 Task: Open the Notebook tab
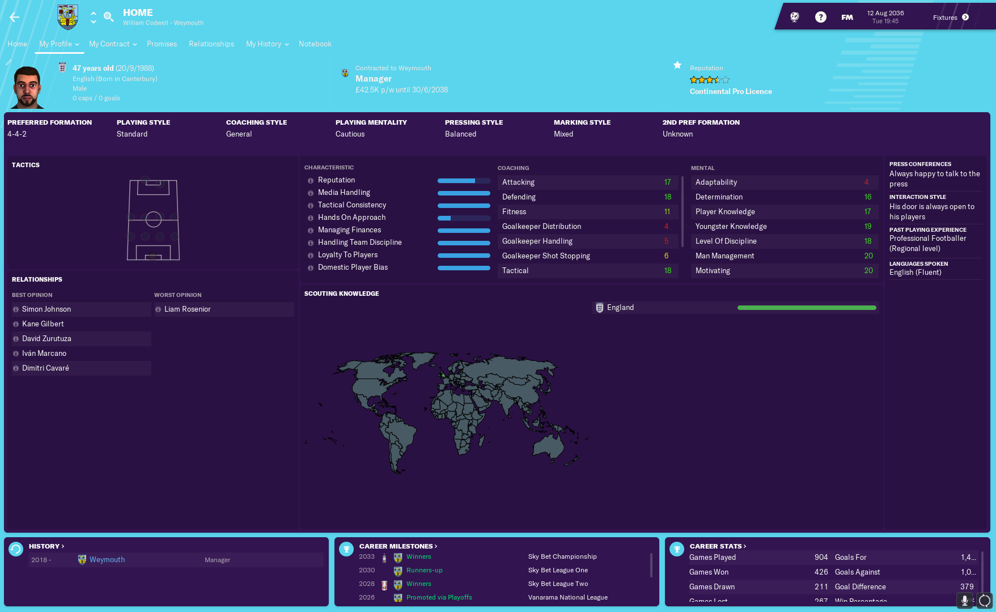point(315,44)
